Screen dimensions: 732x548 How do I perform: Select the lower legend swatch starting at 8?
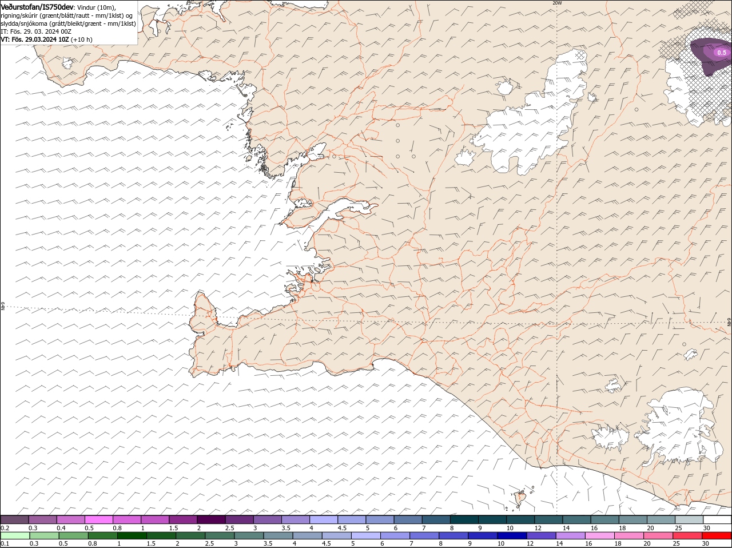[454, 535]
